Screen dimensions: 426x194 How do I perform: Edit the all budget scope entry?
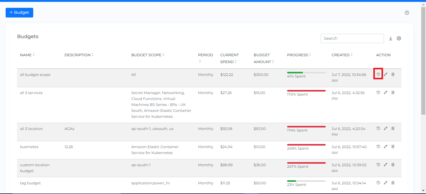[x=386, y=74]
